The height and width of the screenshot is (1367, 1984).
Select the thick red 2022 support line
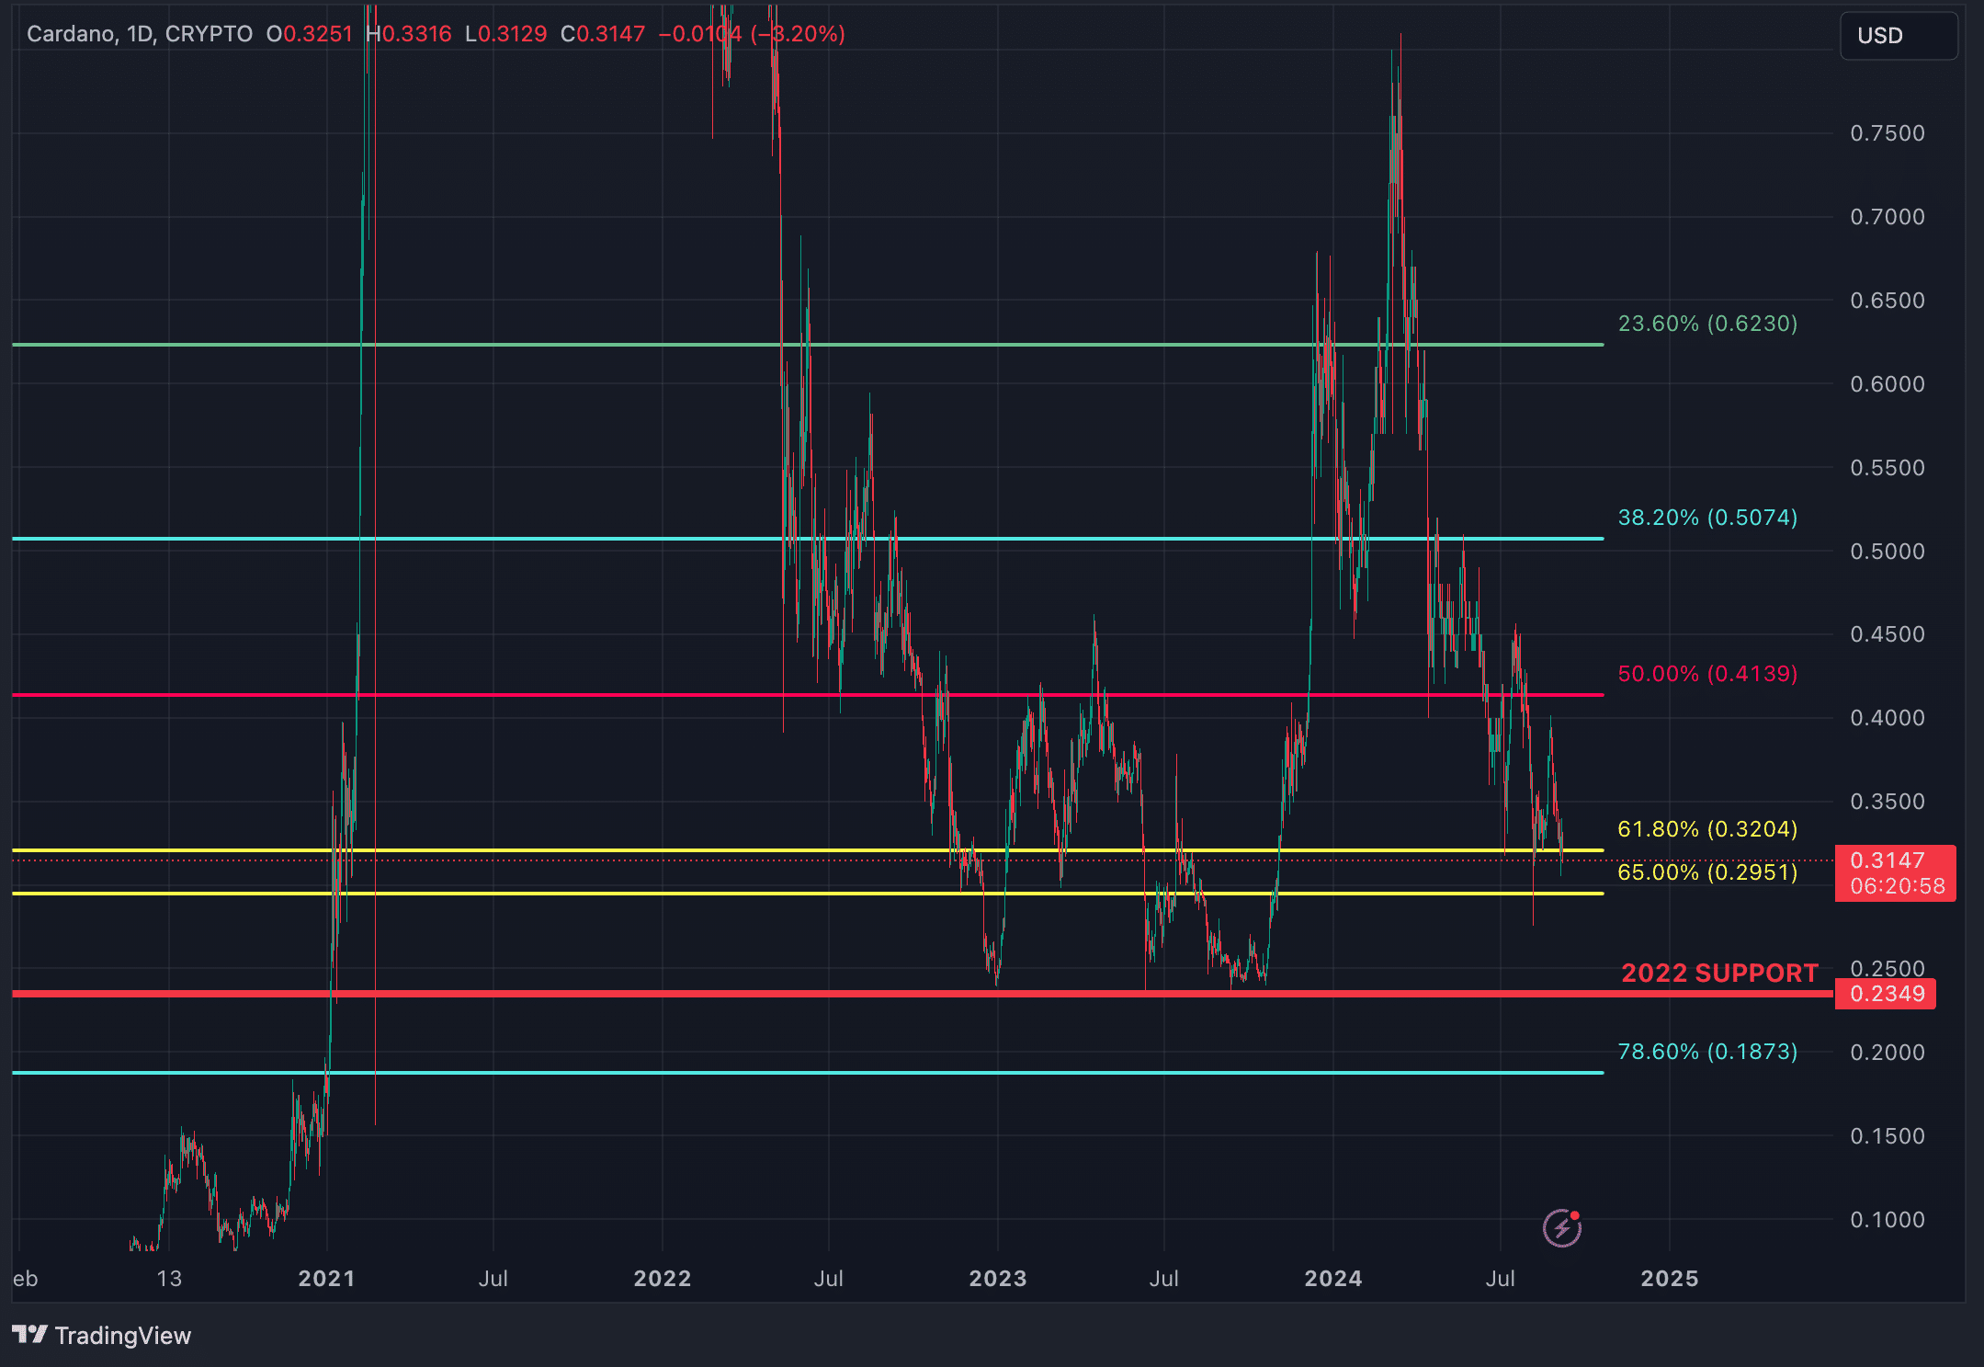click(x=923, y=994)
